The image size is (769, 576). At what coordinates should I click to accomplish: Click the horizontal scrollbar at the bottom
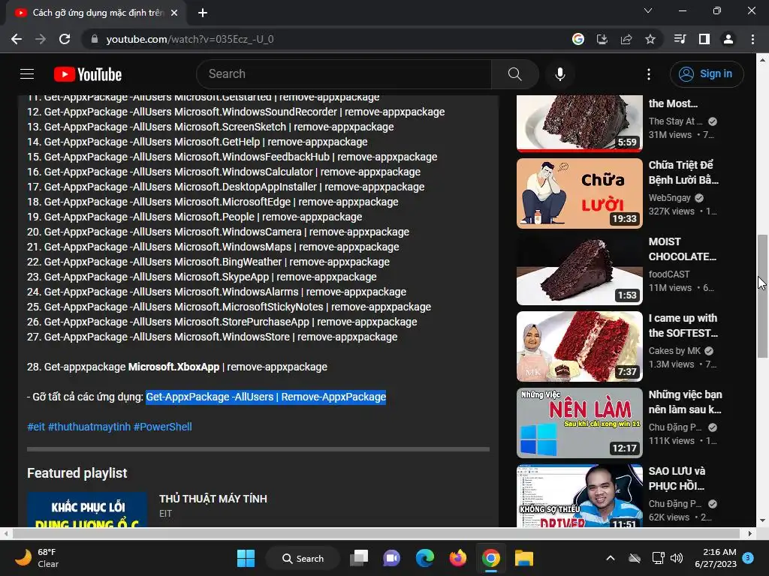point(376,533)
